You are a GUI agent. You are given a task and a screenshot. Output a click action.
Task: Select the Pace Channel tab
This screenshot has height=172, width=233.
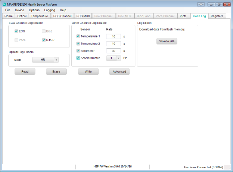pyautogui.click(x=165, y=16)
